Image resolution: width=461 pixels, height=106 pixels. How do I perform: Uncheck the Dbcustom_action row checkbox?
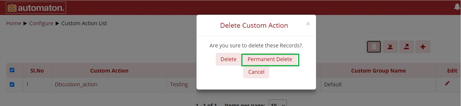point(12,85)
